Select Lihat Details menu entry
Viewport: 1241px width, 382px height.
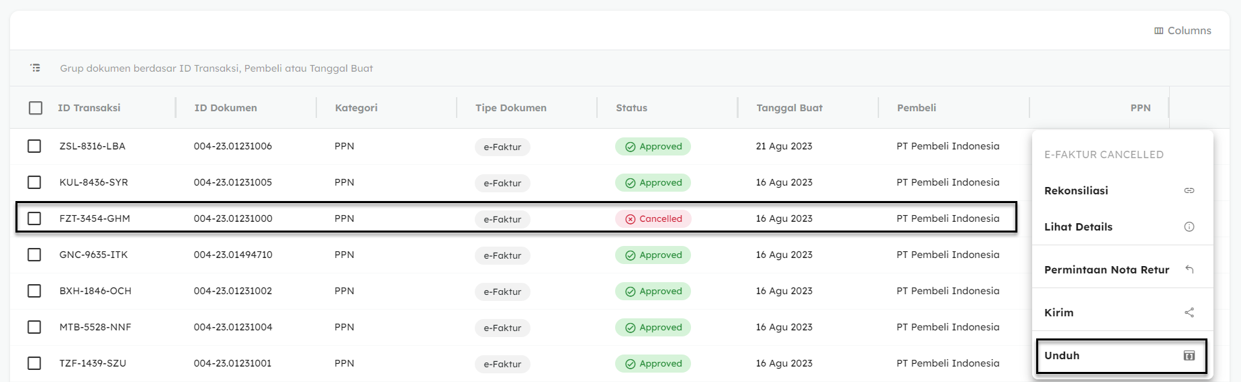tap(1078, 227)
